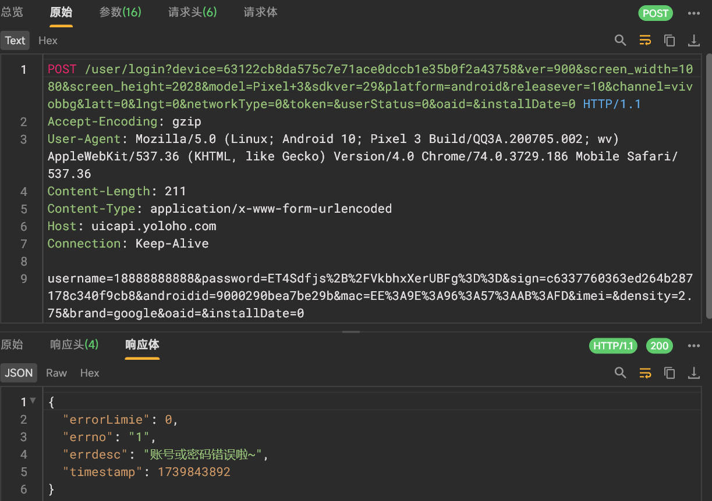Viewport: 712px width, 501px height.
Task: Download the response body content
Action: [x=694, y=373]
